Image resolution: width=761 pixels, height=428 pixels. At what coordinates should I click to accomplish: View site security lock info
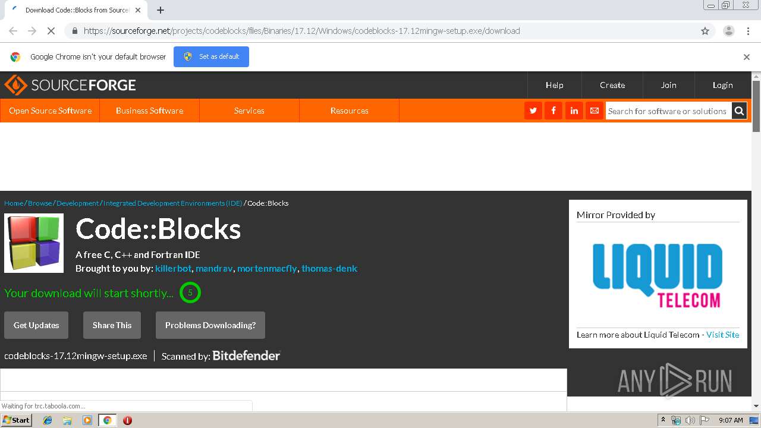pyautogui.click(x=74, y=31)
